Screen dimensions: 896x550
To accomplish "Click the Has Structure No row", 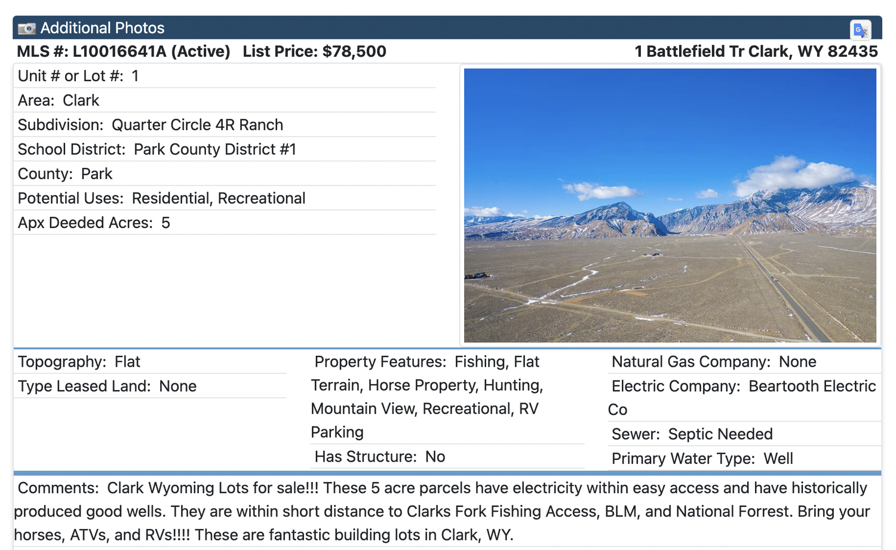I will coord(447,457).
